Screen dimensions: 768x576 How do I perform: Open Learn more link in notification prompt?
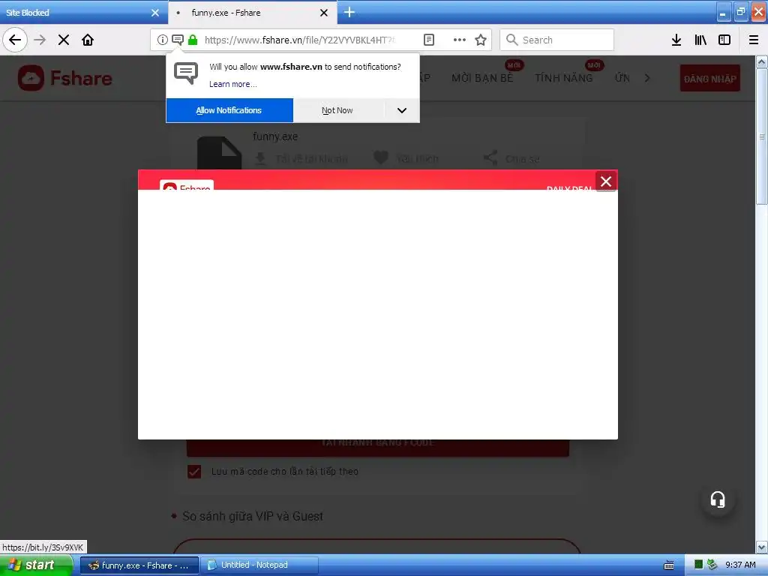232,84
